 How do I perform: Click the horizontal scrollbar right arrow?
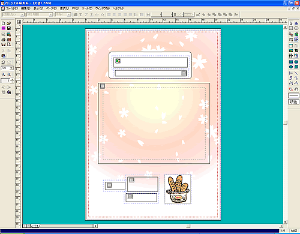point(281,226)
